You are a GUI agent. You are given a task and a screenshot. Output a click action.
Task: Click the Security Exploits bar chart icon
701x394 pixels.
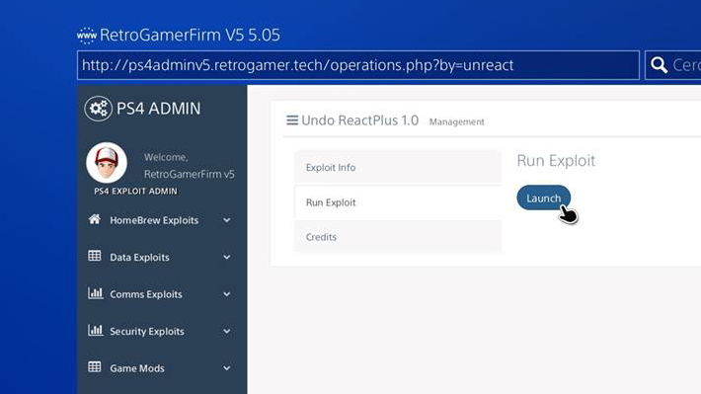tap(95, 330)
